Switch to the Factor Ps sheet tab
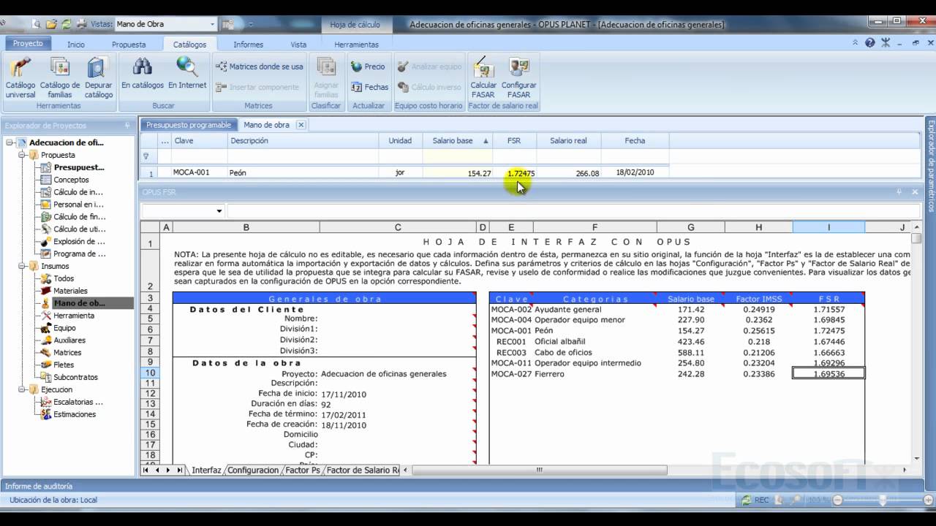936x526 pixels. pos(303,470)
